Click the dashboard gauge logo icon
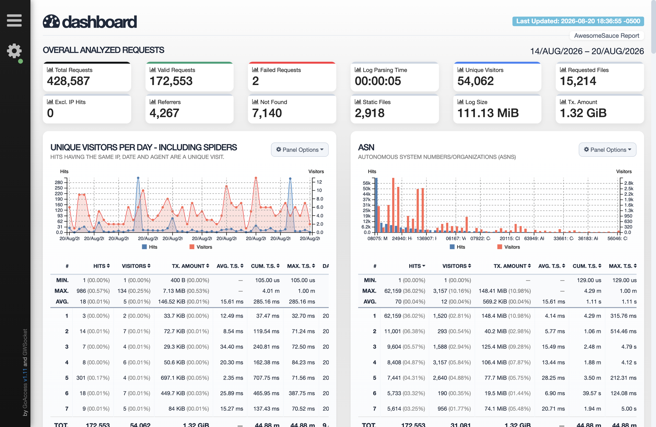Image resolution: width=656 pixels, height=427 pixels. 51,22
